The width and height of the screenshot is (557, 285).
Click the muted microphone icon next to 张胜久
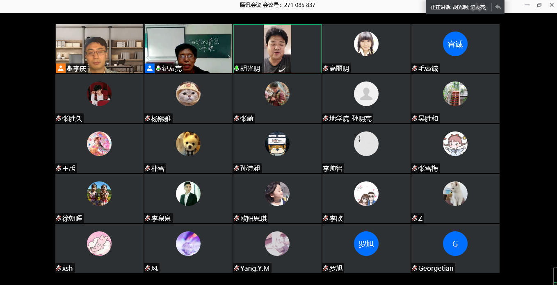(59, 119)
